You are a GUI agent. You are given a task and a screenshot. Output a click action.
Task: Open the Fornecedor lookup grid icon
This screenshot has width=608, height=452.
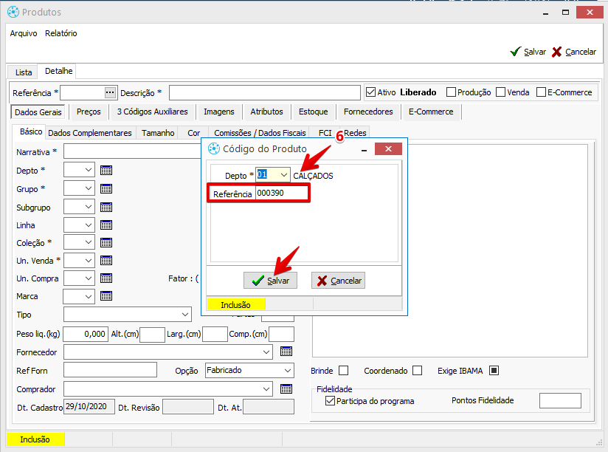286,352
